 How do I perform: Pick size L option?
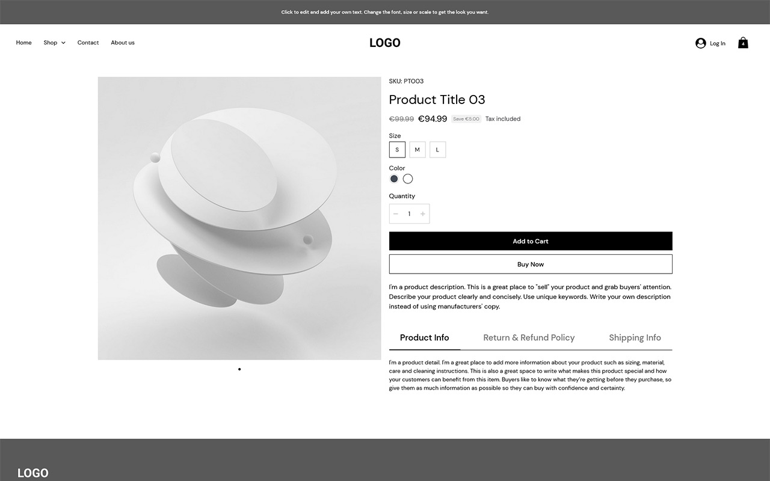tap(438, 150)
